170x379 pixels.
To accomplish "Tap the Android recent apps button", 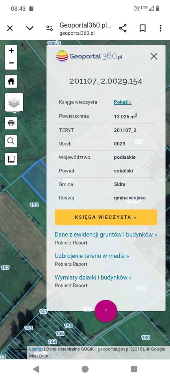I will pyautogui.click(x=134, y=369).
